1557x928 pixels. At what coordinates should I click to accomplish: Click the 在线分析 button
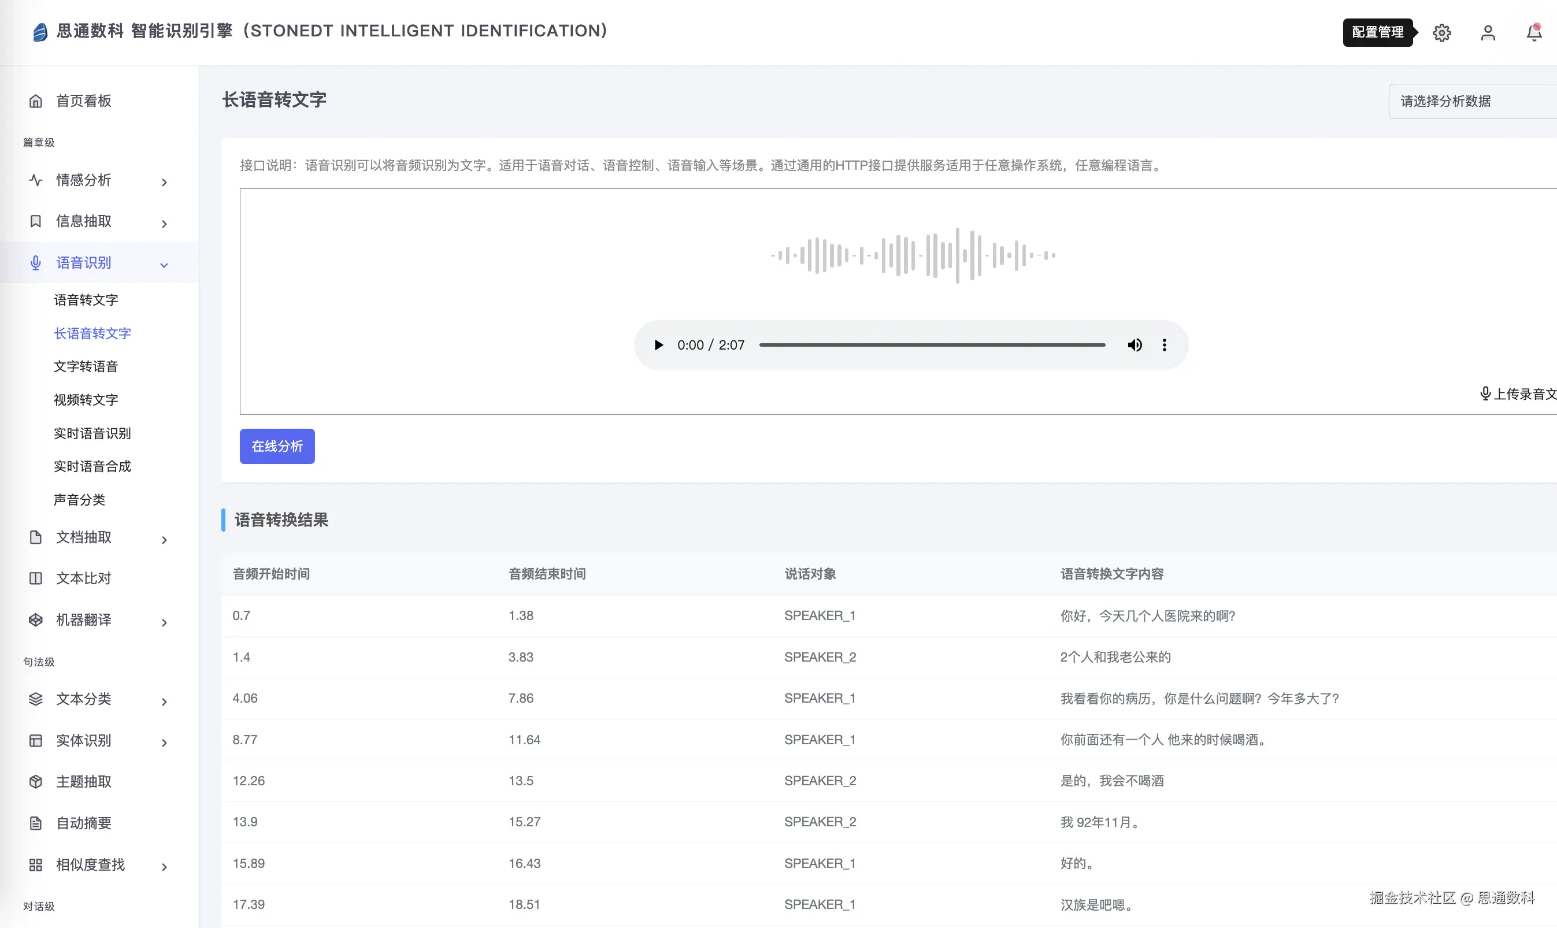coord(276,446)
